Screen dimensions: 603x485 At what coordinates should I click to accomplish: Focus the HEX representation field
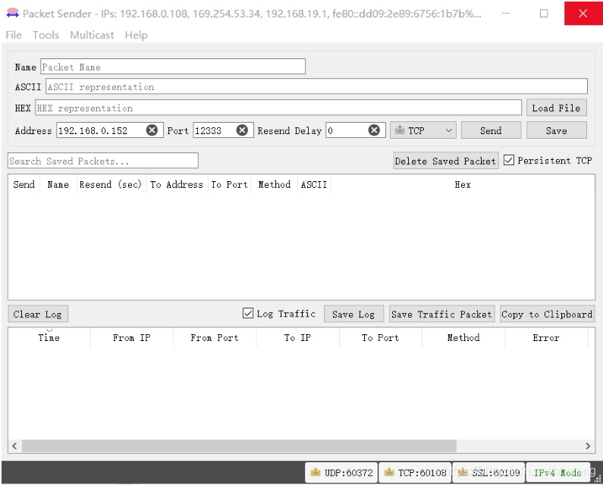click(278, 108)
